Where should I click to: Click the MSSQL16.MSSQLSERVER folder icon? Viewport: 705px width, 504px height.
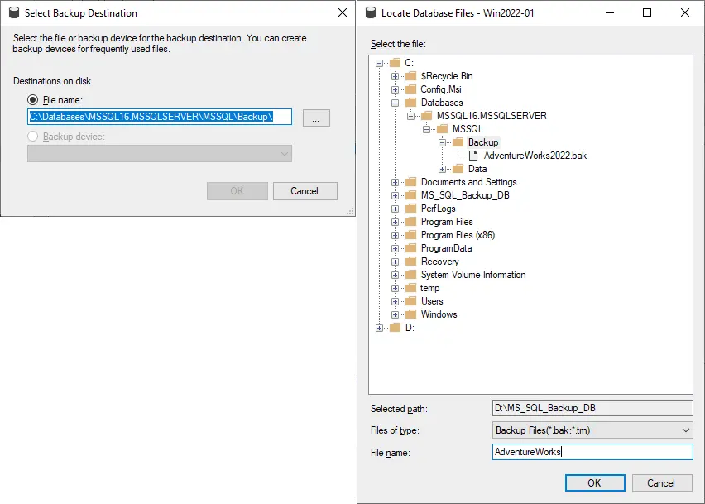426,116
